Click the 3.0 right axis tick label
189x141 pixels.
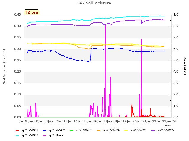tap(176, 83)
